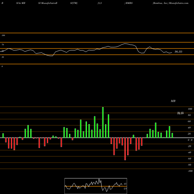Click the "SI & MR" header text
Screen dimensions: 194x194
pyautogui.click(x=21, y=3)
